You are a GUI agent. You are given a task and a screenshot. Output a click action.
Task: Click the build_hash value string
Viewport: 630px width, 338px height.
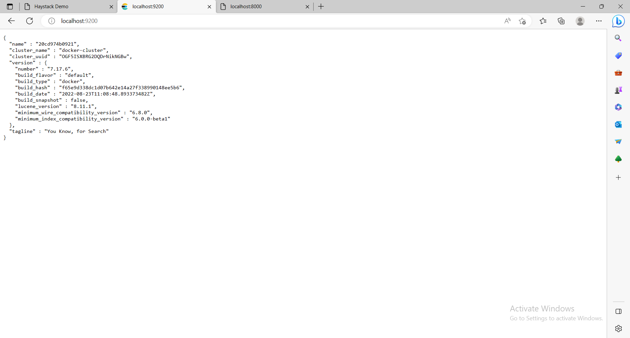pyautogui.click(x=120, y=88)
